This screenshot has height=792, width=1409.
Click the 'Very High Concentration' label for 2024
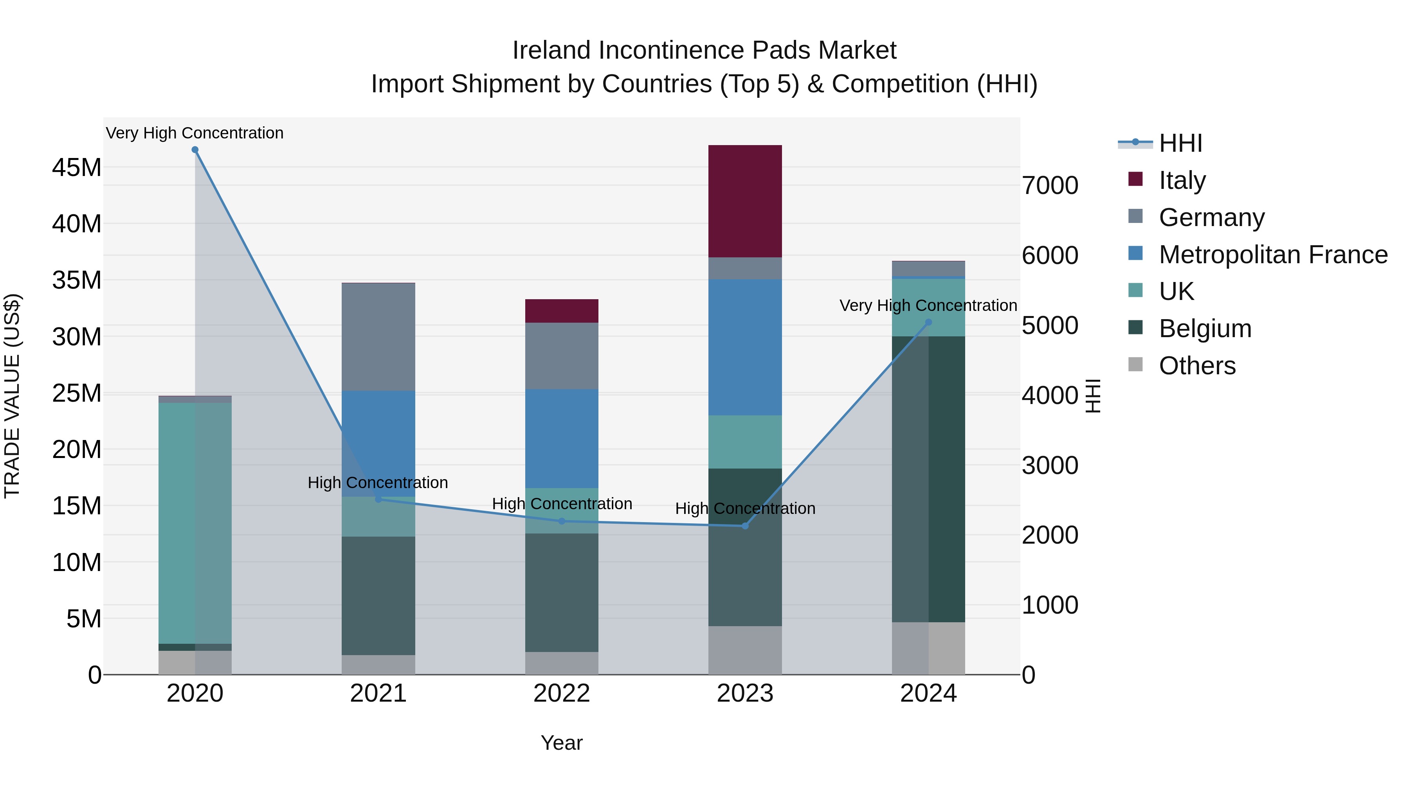pyautogui.click(x=928, y=305)
